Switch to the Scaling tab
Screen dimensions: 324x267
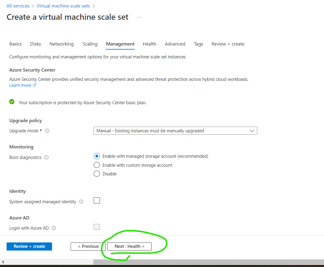[x=90, y=44]
